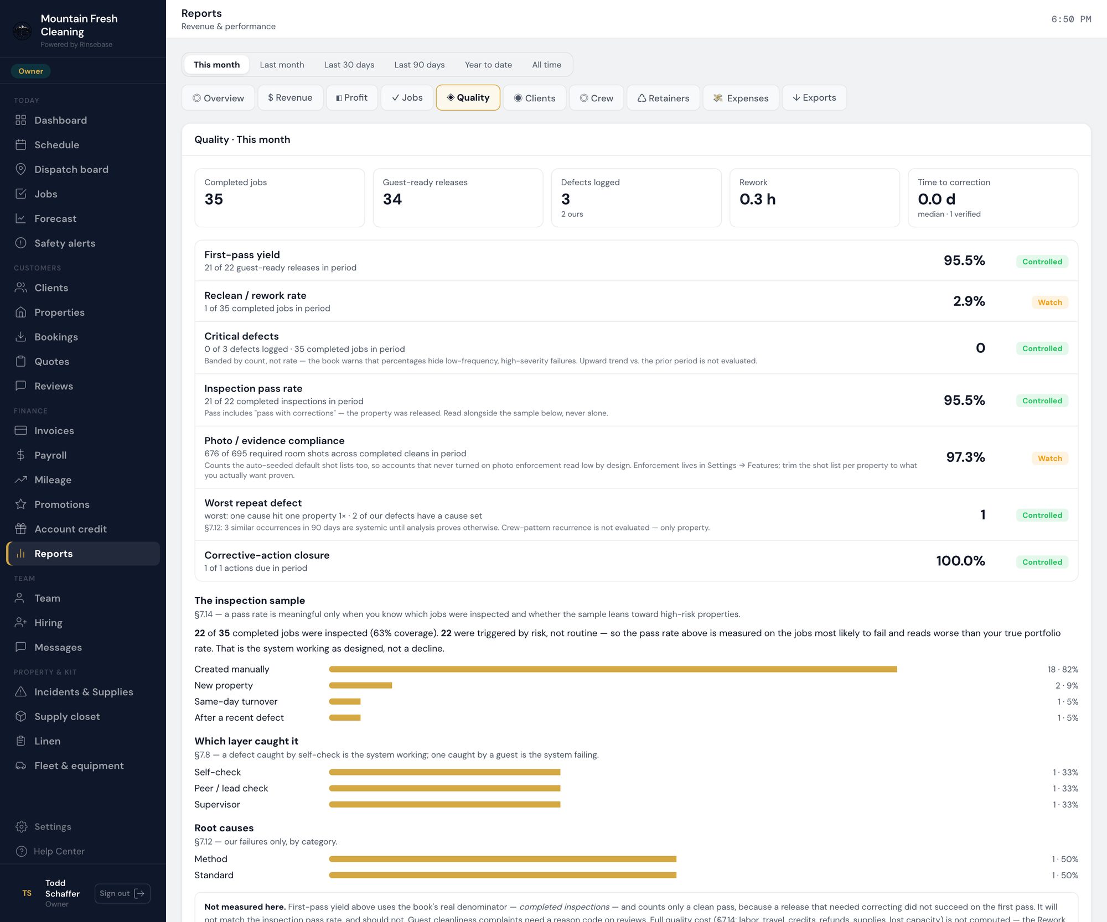The width and height of the screenshot is (1107, 922).
Task: Open Promotions star icon
Action: click(x=20, y=504)
